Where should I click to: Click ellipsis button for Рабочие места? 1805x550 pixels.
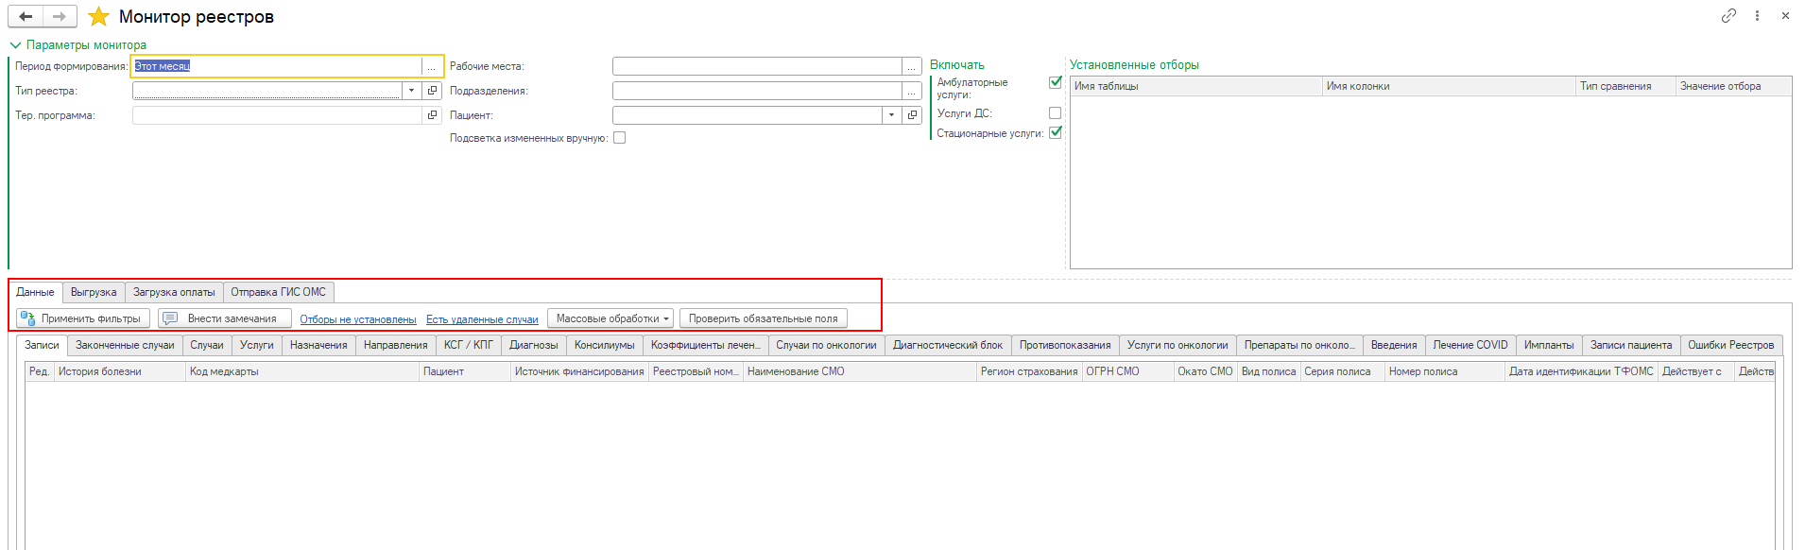(912, 66)
